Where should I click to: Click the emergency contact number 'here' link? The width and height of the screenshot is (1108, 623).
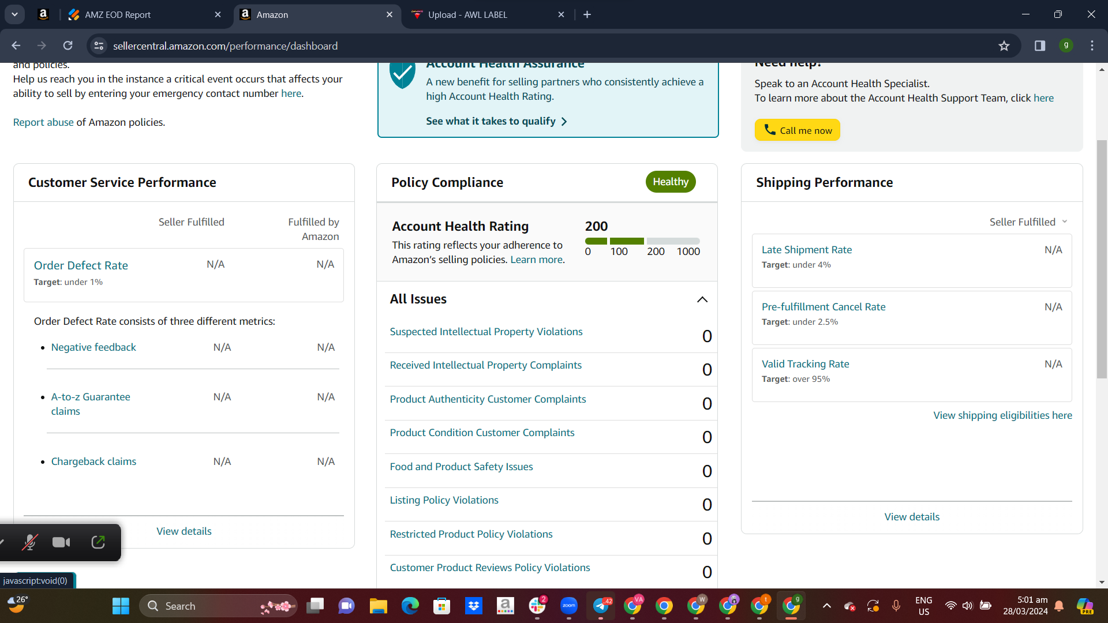[291, 93]
